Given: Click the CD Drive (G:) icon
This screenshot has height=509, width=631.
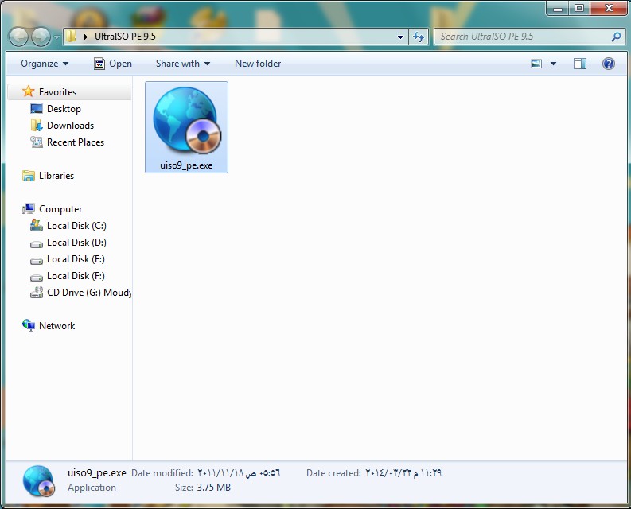Looking at the screenshot, I should pos(37,292).
